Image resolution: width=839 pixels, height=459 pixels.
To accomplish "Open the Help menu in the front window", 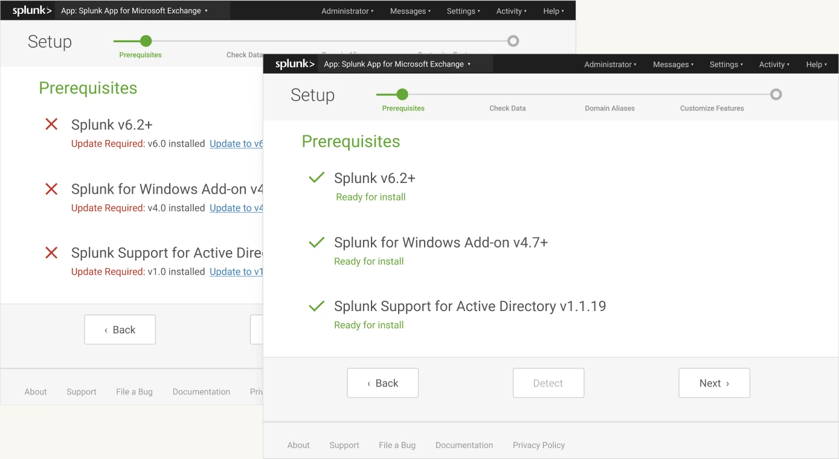I will (x=817, y=65).
